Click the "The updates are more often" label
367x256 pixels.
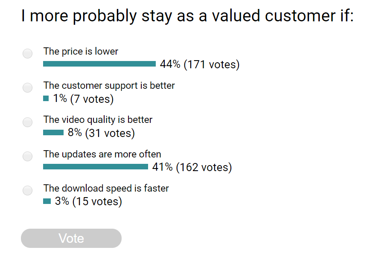point(102,154)
